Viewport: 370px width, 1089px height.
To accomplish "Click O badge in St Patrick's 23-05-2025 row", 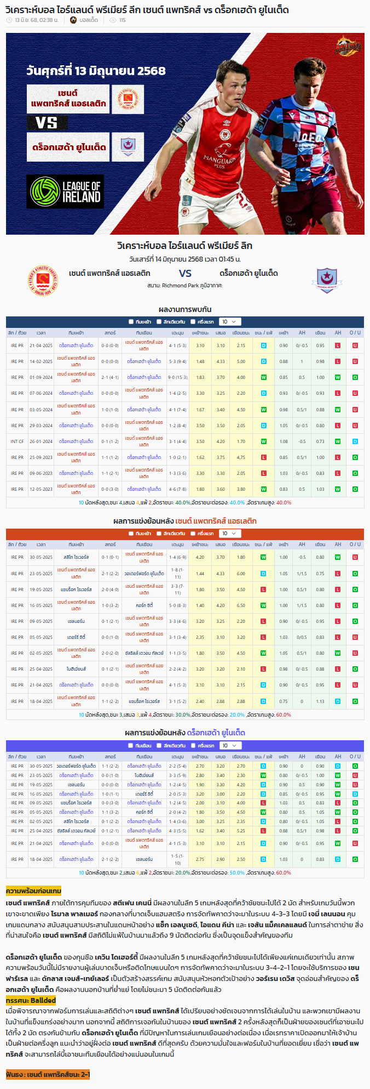I will click(355, 574).
